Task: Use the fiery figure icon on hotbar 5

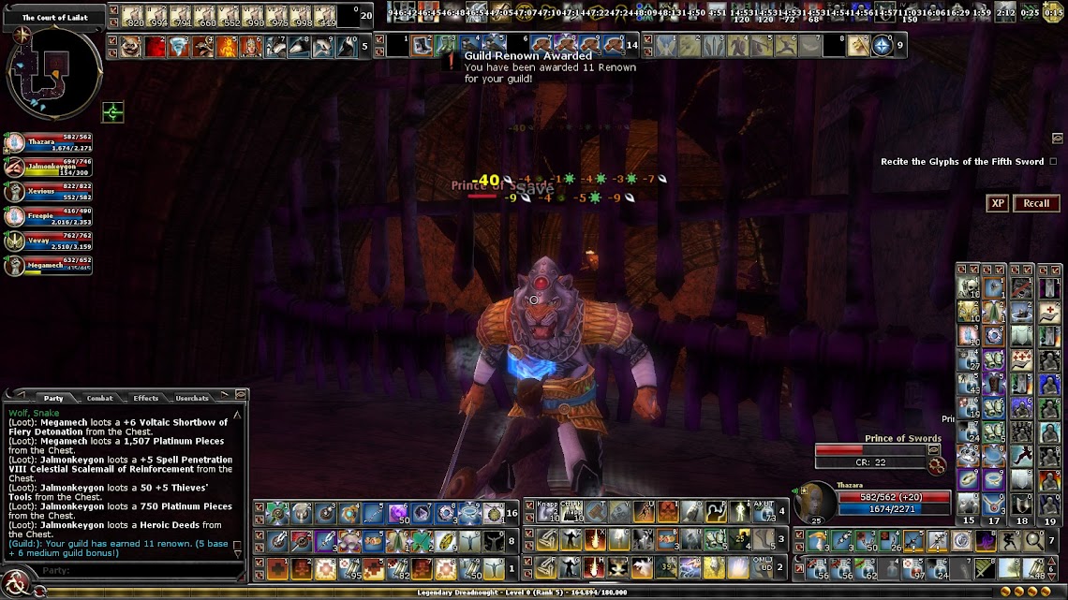Action: tap(227, 46)
